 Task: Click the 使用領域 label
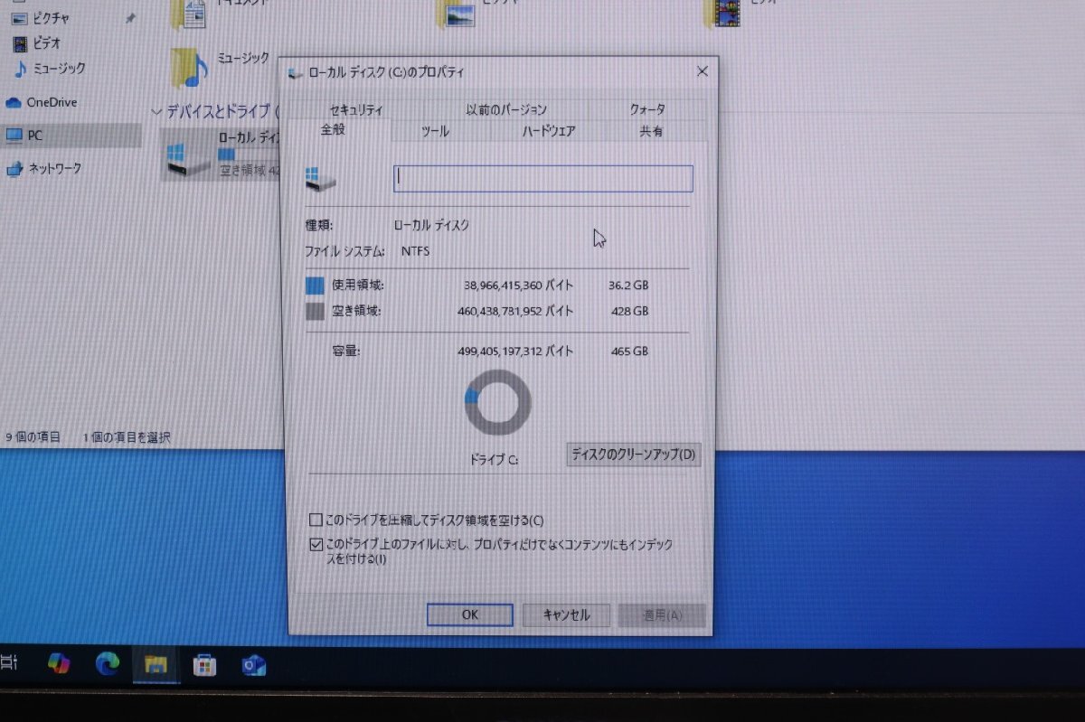pos(358,286)
